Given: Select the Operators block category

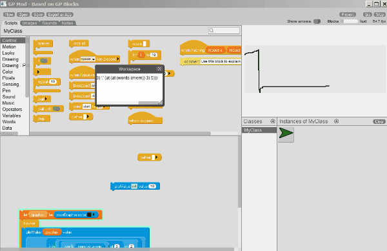Looking at the screenshot, I should [x=12, y=109].
